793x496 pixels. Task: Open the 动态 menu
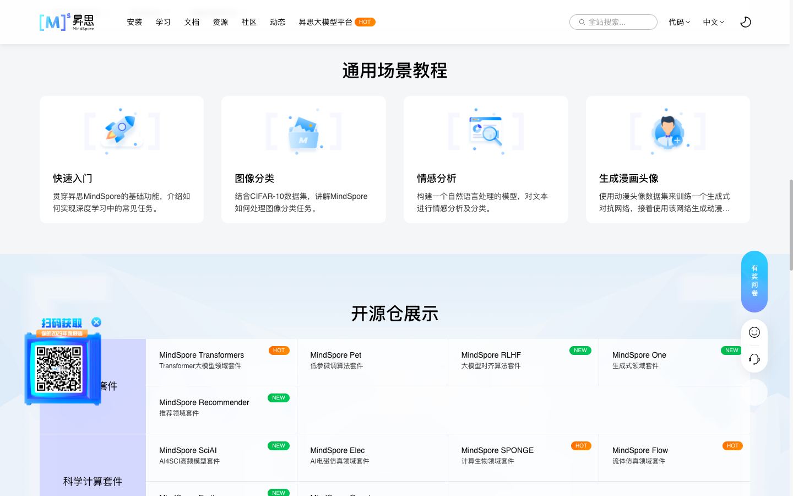click(x=278, y=22)
